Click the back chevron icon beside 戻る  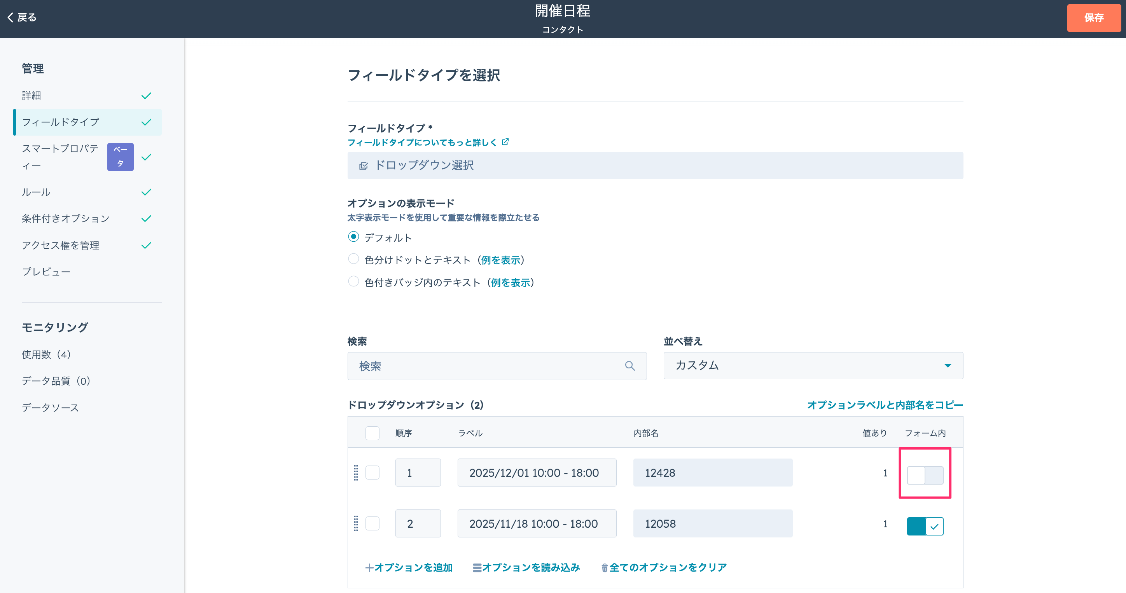10,17
